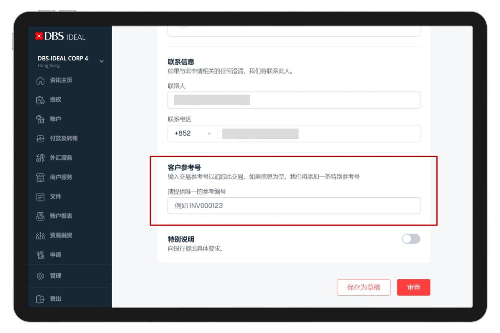The height and width of the screenshot is (333, 500).
Task: Click the clipboard icon for 授权
Action: point(40,100)
